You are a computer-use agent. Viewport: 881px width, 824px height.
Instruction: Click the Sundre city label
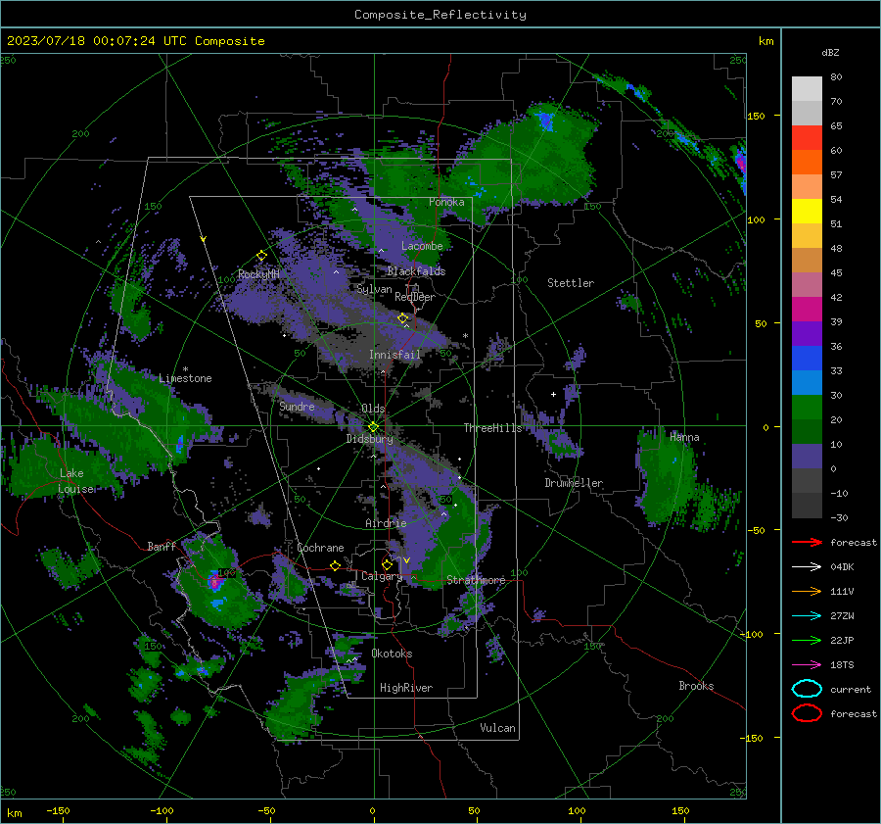[297, 407]
